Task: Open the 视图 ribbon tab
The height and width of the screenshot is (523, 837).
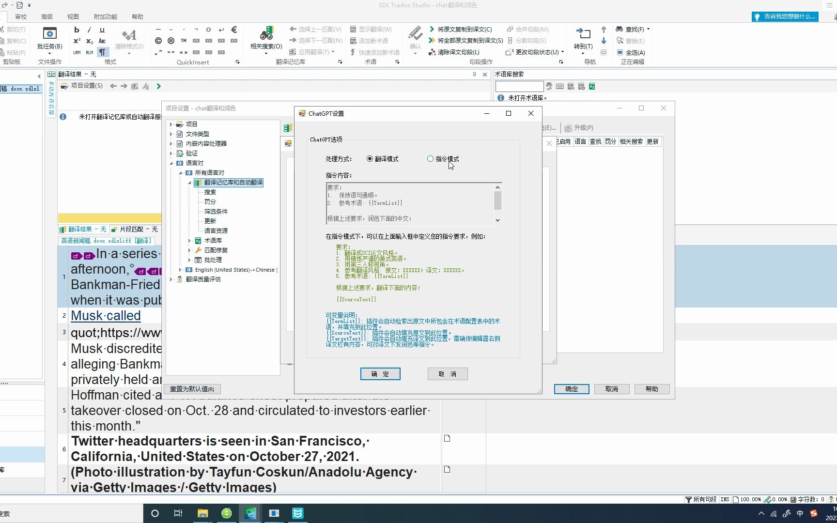Action: coord(73,16)
